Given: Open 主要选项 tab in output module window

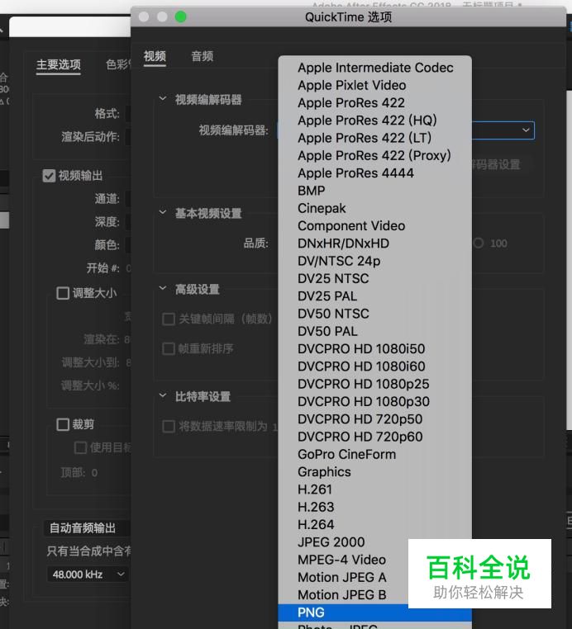Looking at the screenshot, I should (59, 64).
